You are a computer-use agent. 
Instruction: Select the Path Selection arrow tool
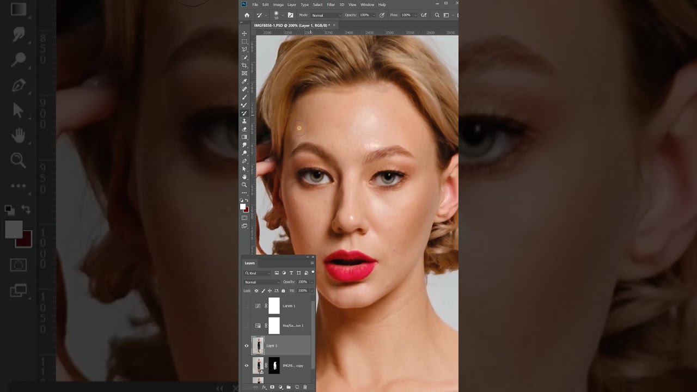(x=244, y=169)
